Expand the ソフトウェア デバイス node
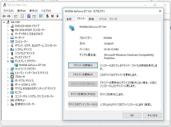The height and width of the screenshot is (127, 171). coord(8,53)
